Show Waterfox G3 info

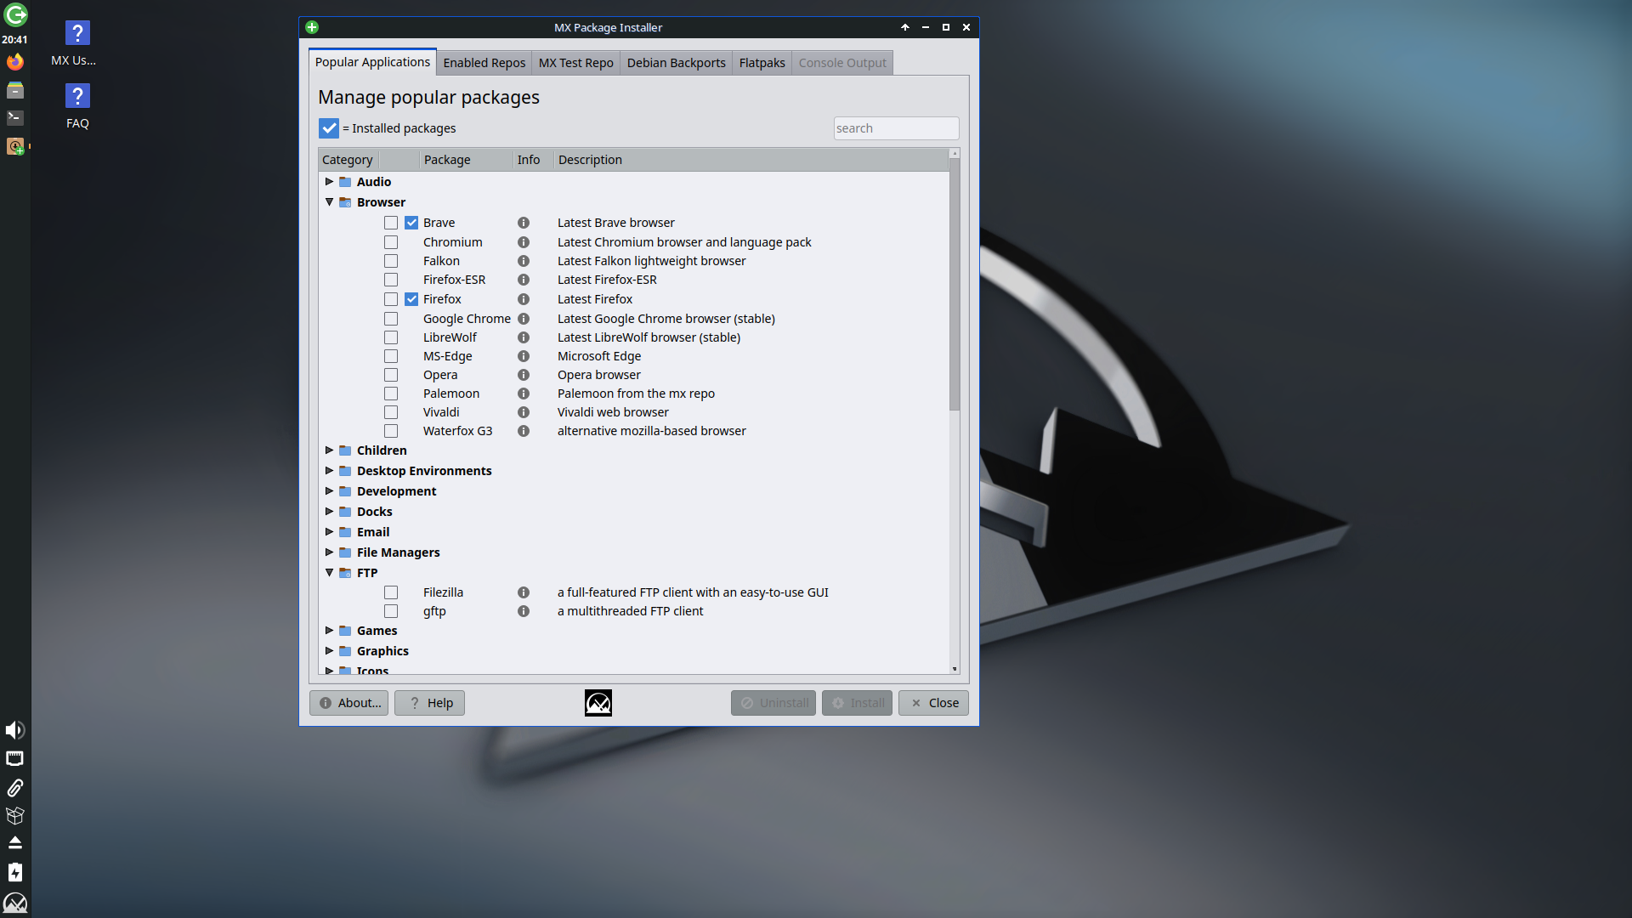click(524, 431)
